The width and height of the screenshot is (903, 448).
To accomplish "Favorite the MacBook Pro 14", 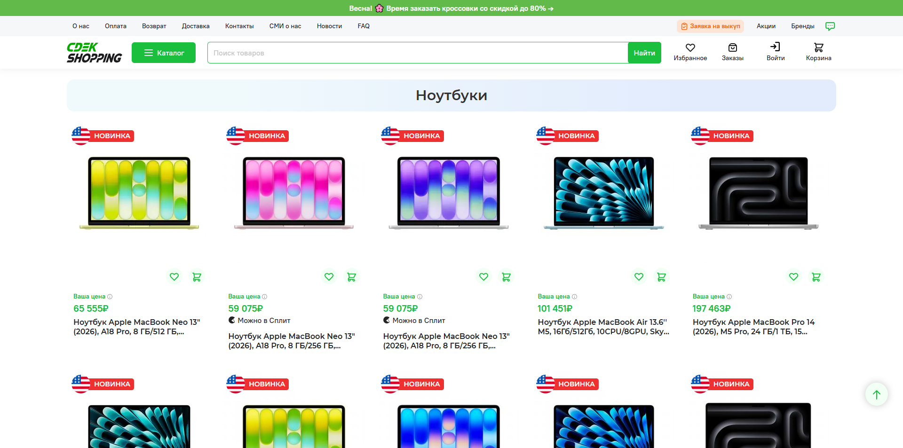I will click(x=793, y=277).
